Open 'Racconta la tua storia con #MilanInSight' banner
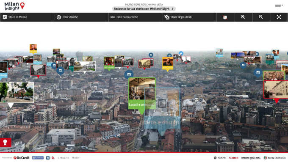This screenshot has height=162, width=288. (144, 8)
